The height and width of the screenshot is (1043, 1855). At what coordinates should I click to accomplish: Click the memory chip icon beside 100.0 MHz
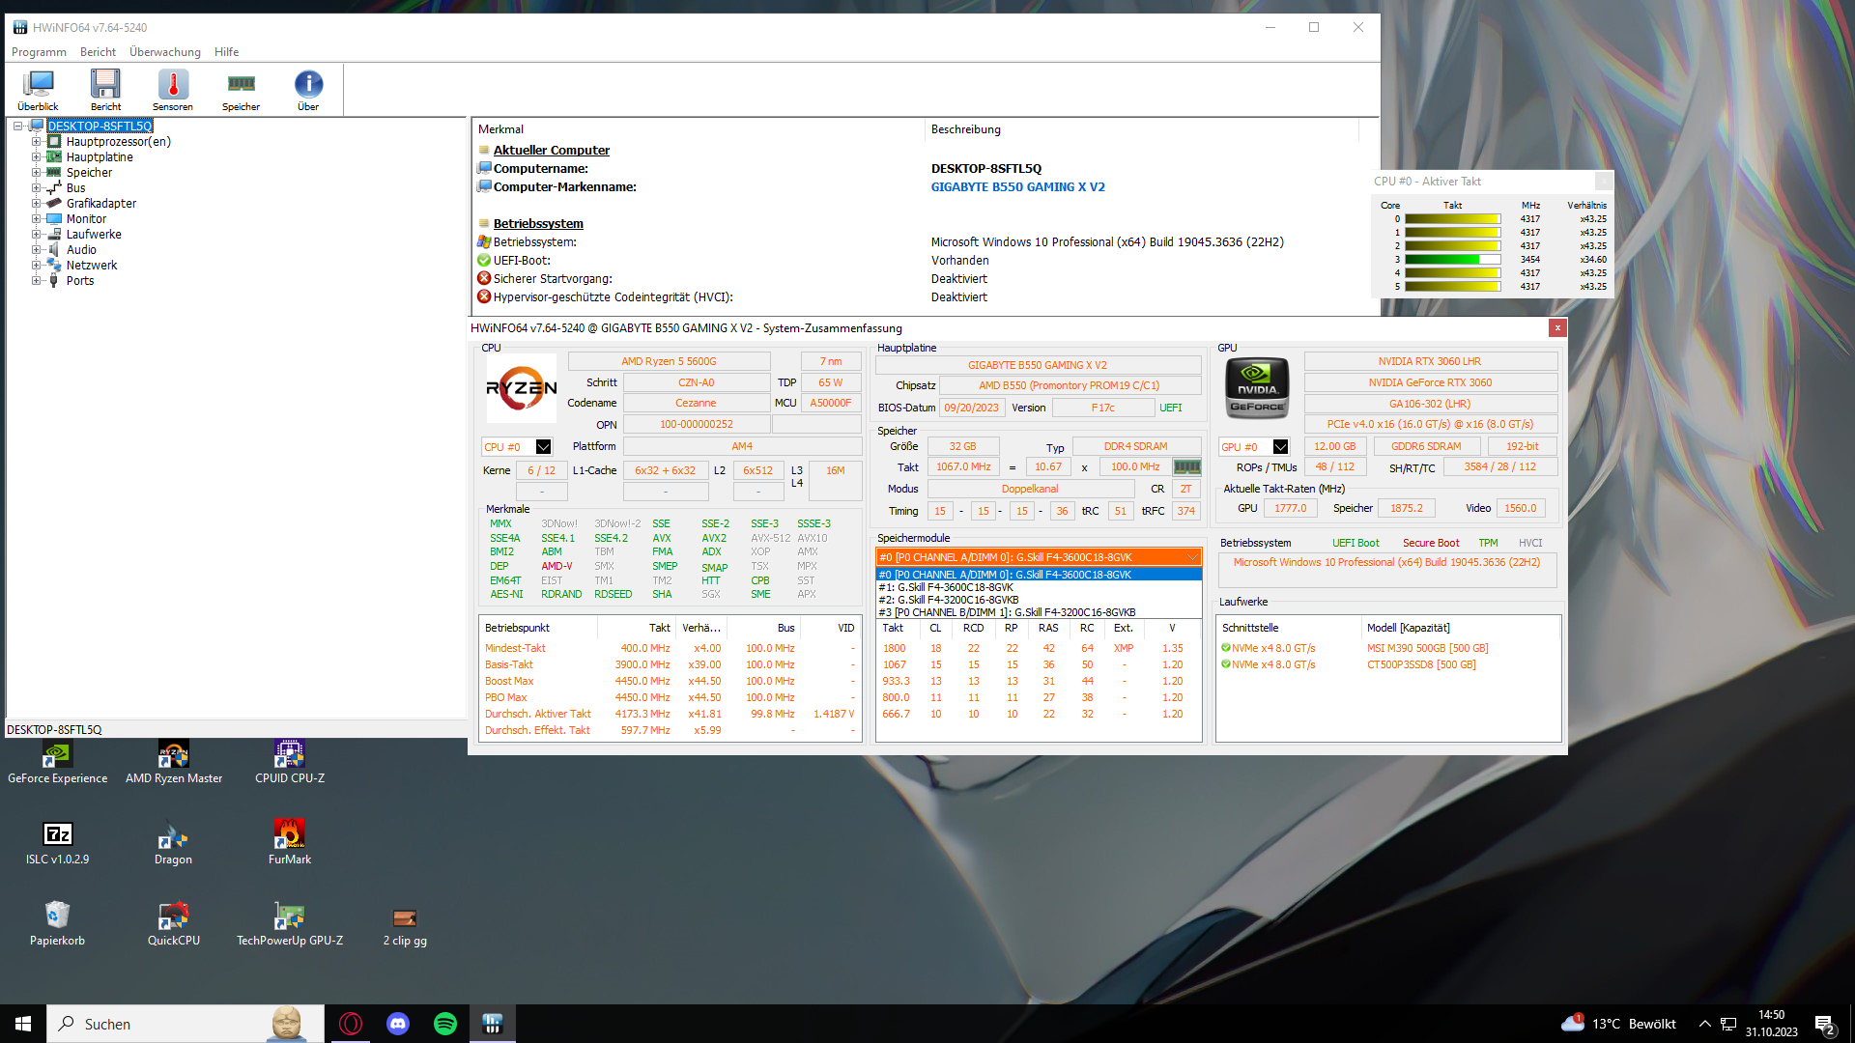point(1186,467)
